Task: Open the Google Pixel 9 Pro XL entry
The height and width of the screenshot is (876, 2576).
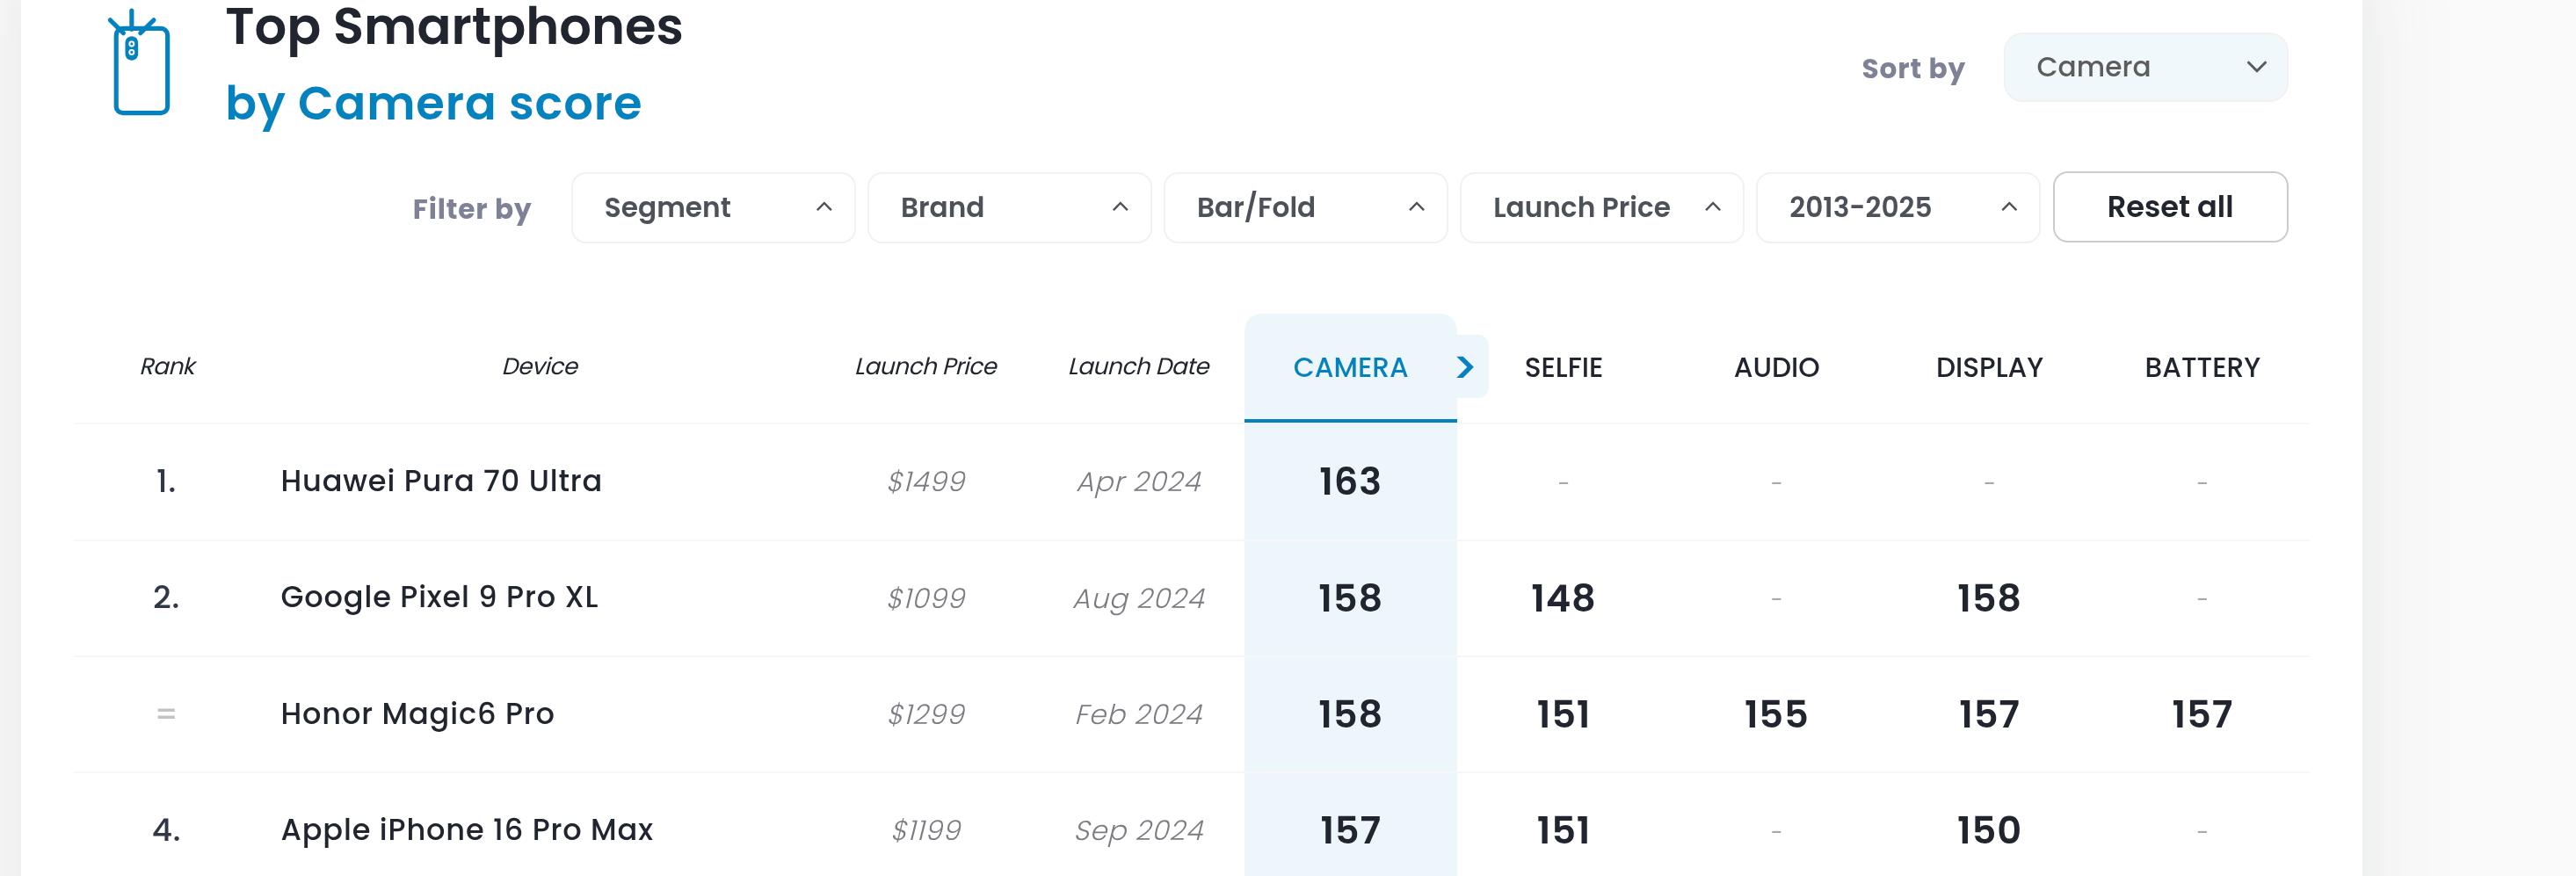Action: [439, 597]
